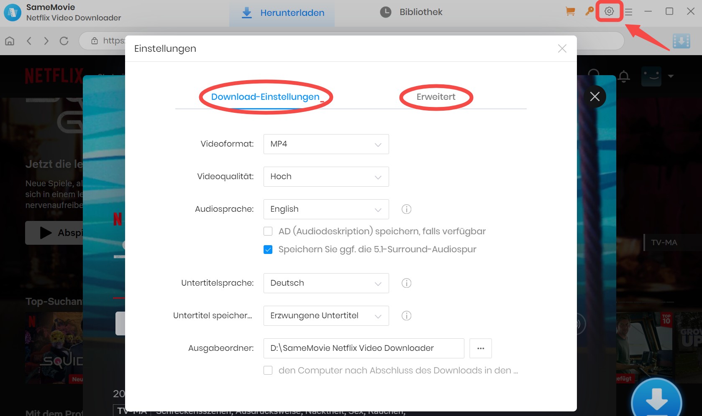Open the key registration icon
702x416 pixels.
tap(589, 11)
